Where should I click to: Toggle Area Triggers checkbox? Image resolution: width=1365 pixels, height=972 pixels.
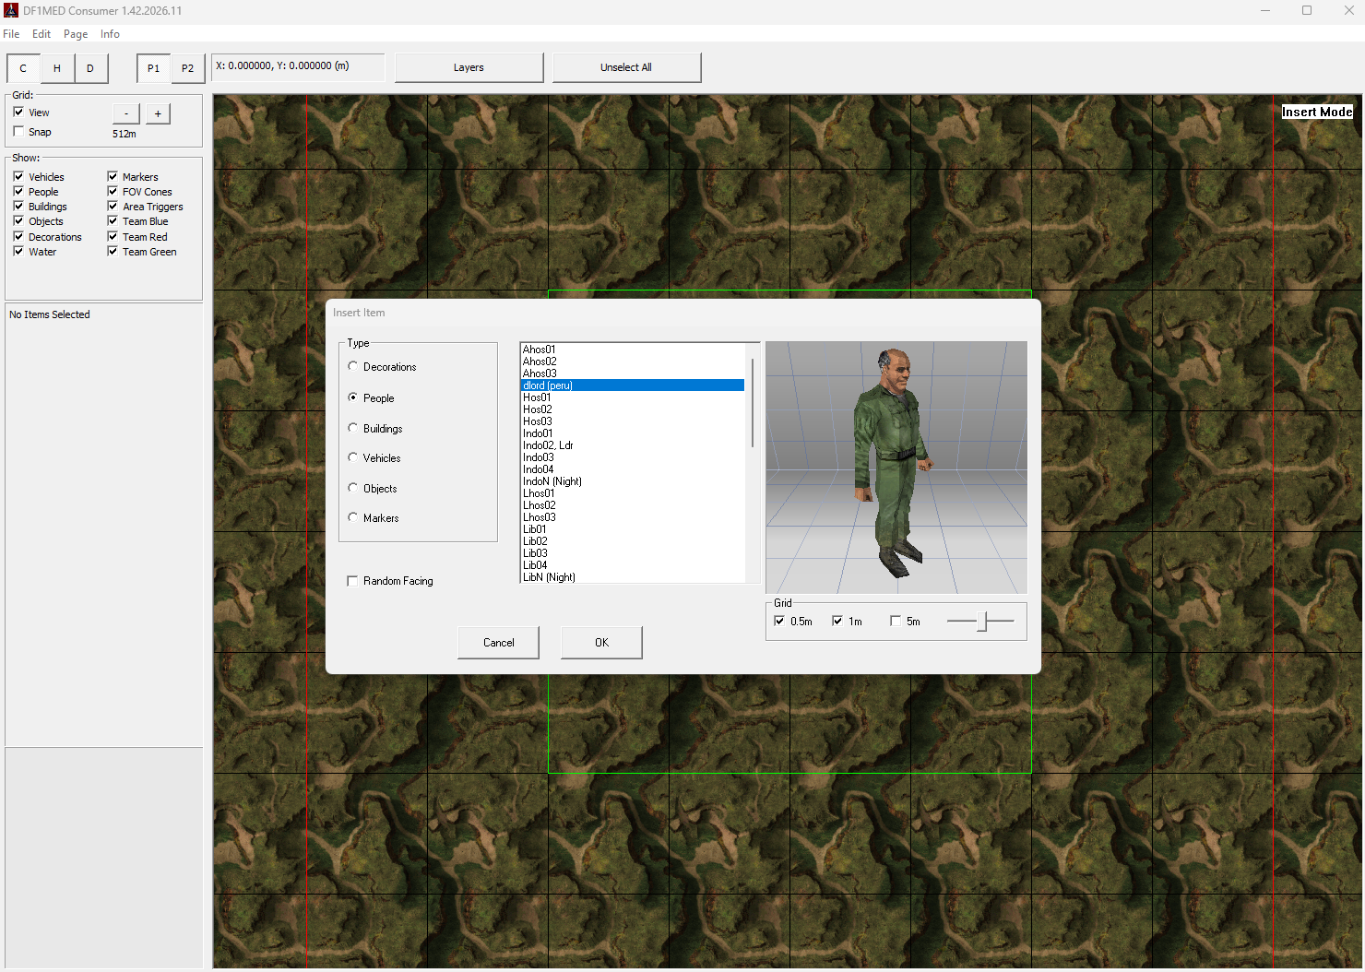[113, 206]
